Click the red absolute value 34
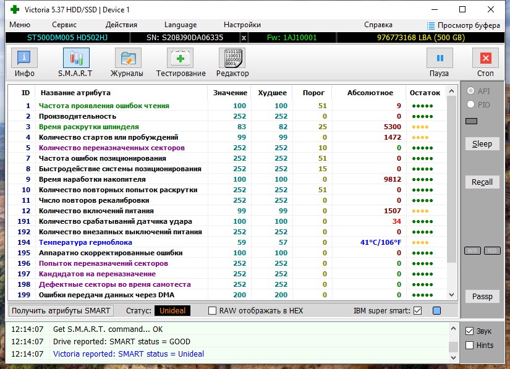This screenshot has height=369, width=510. pyautogui.click(x=397, y=221)
